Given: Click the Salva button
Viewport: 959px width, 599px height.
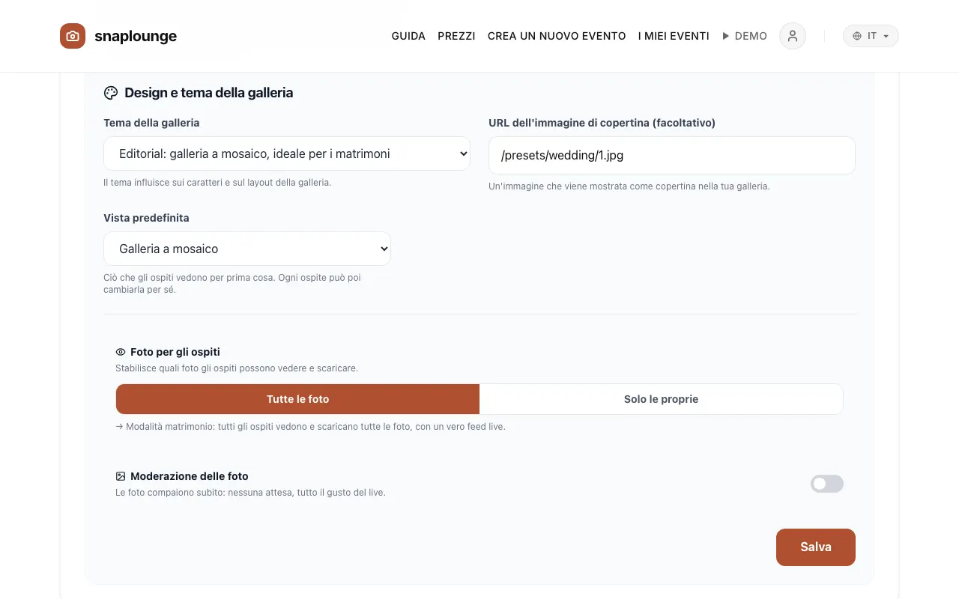Looking at the screenshot, I should click(x=816, y=547).
